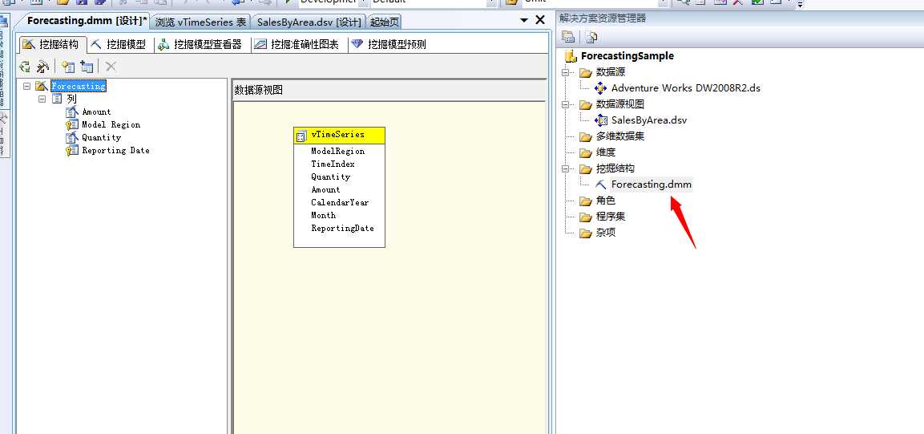The height and width of the screenshot is (434, 924).
Task: Open the 挖掘模型预测 tab
Action: pos(389,44)
